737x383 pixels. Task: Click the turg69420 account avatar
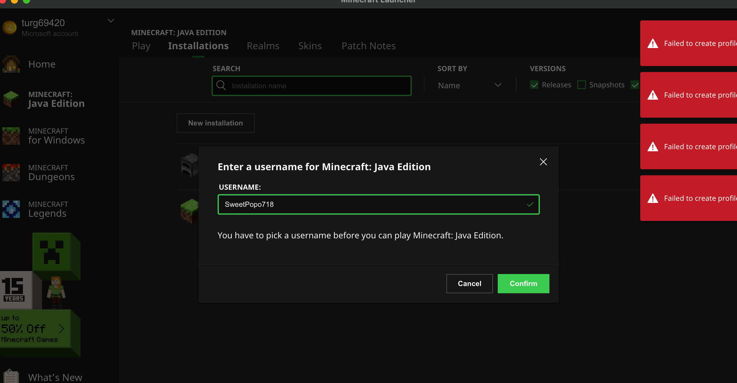pos(10,28)
